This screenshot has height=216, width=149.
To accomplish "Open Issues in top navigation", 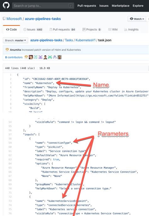I will click(x=104, y=6).
